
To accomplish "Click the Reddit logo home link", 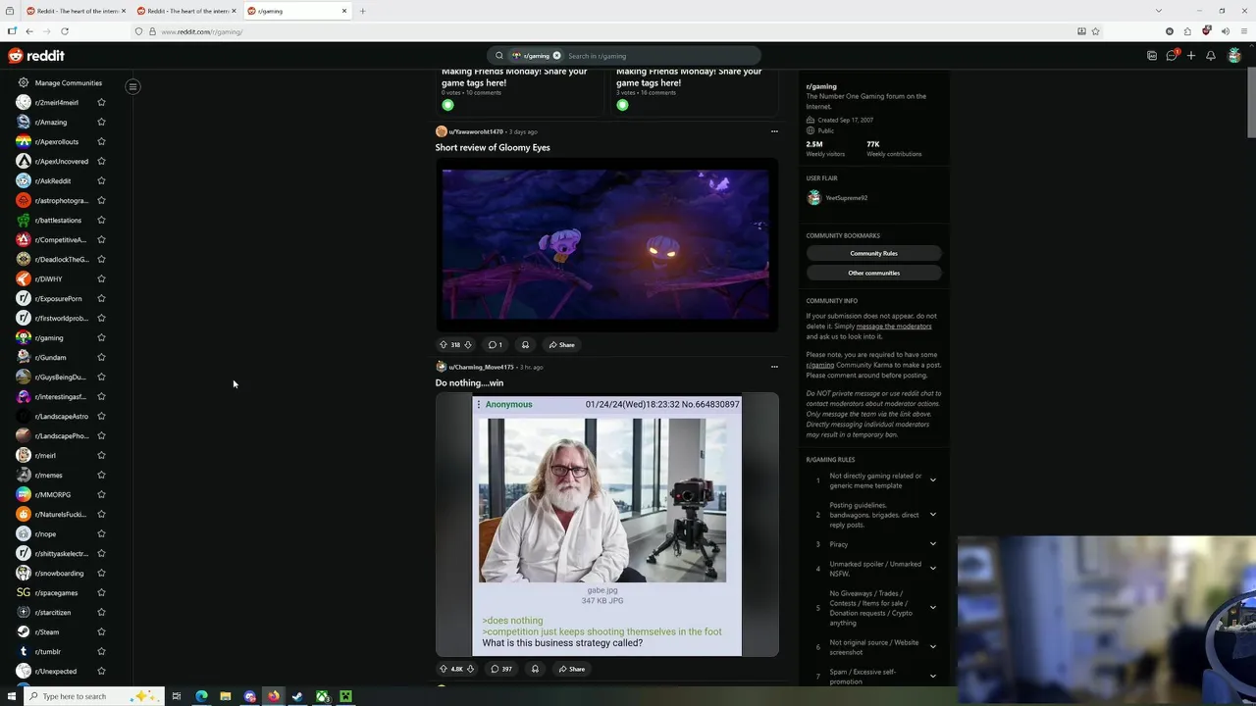I will pyautogui.click(x=36, y=56).
